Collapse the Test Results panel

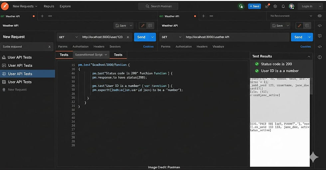point(309,56)
